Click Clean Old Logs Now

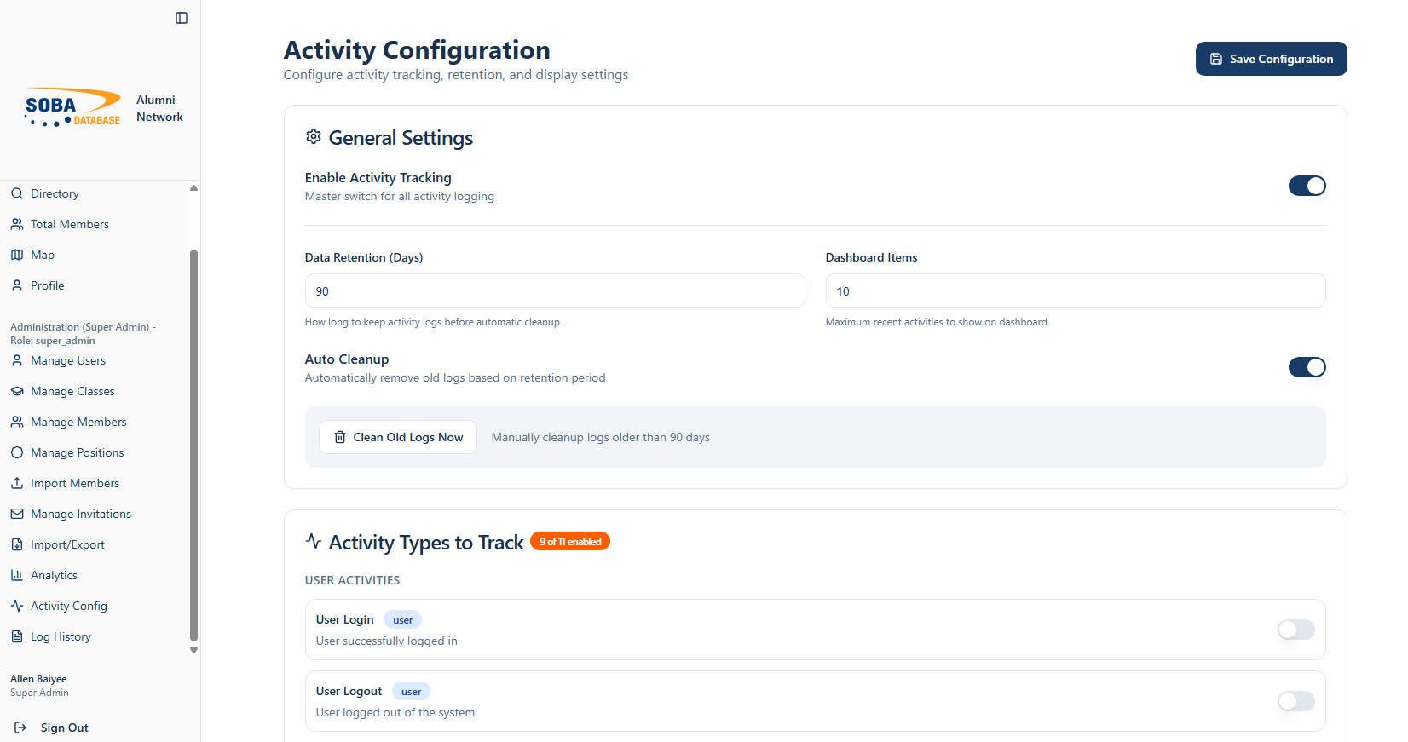(398, 437)
